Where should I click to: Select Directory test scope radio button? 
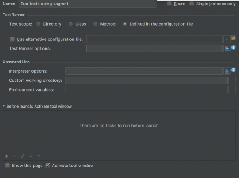39,24
